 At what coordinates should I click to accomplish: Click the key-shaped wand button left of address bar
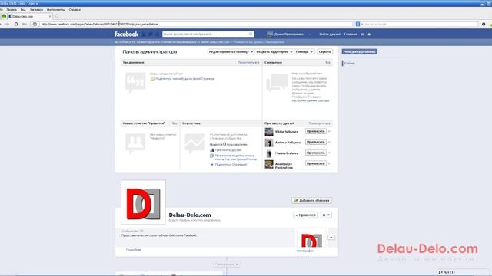[24, 24]
